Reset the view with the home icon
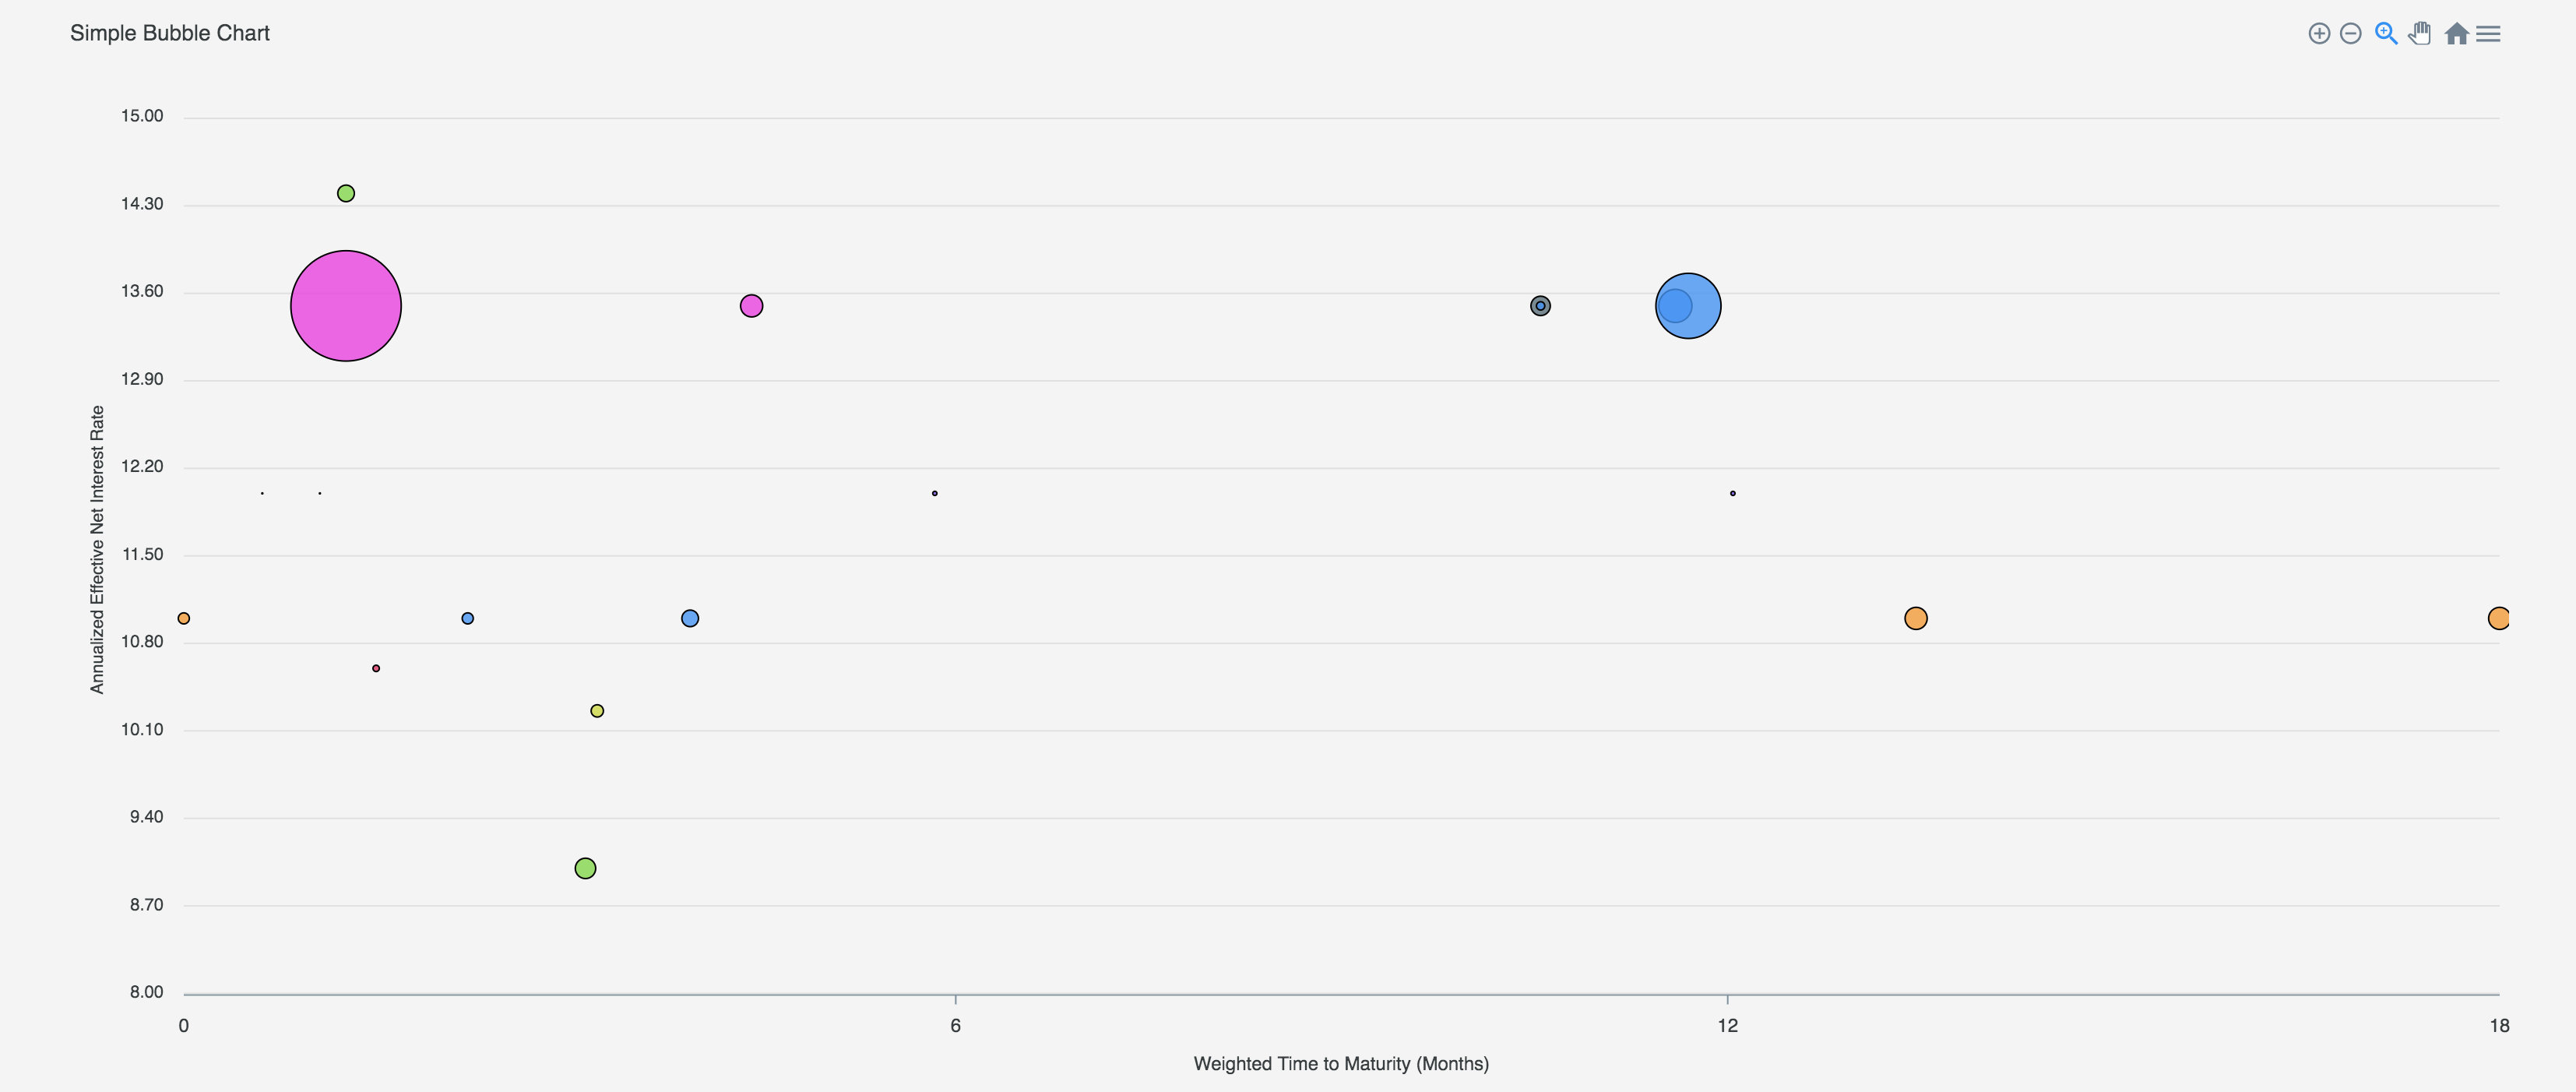The height and width of the screenshot is (1092, 2576). click(x=2456, y=33)
